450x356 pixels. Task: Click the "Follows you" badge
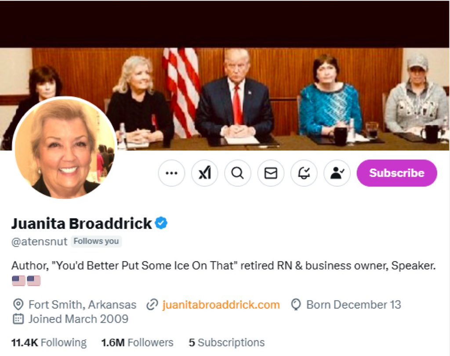[96, 241]
